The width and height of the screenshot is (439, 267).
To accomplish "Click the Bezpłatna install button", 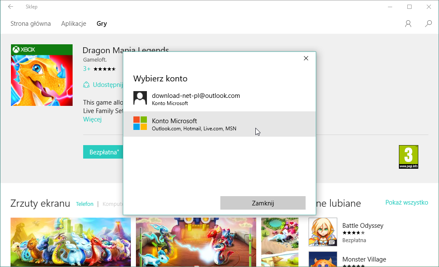I will 103,152.
